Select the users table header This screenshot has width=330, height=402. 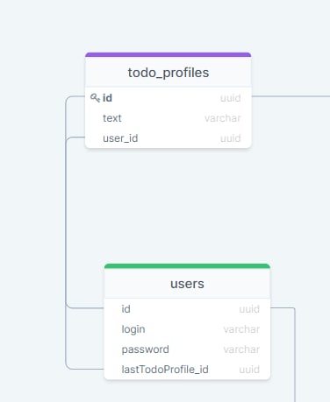pos(187,284)
